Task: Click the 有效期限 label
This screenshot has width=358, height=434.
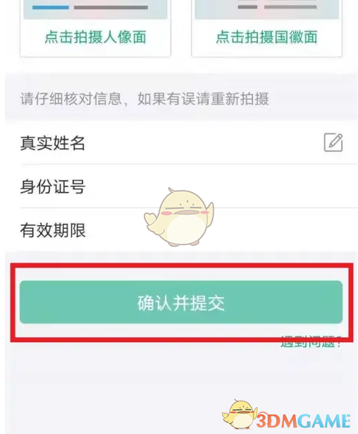Action: coord(53,230)
